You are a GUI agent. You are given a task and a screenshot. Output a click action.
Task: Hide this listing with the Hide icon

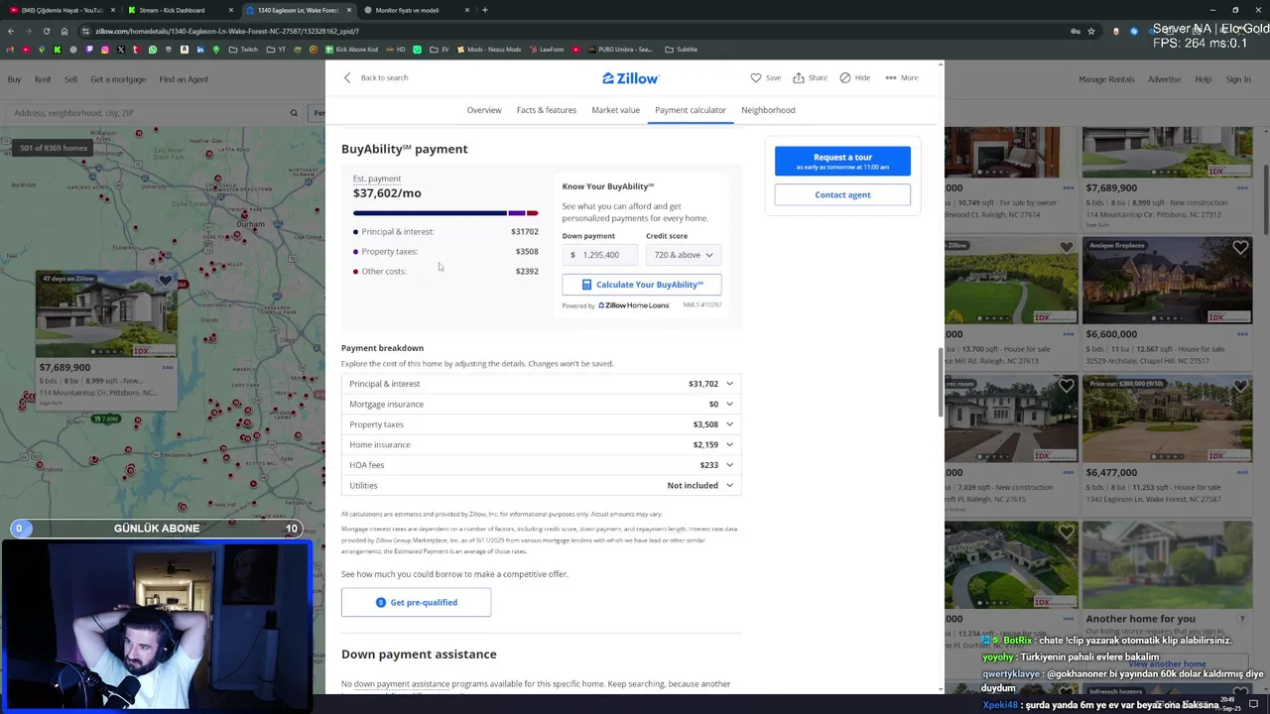coord(845,77)
